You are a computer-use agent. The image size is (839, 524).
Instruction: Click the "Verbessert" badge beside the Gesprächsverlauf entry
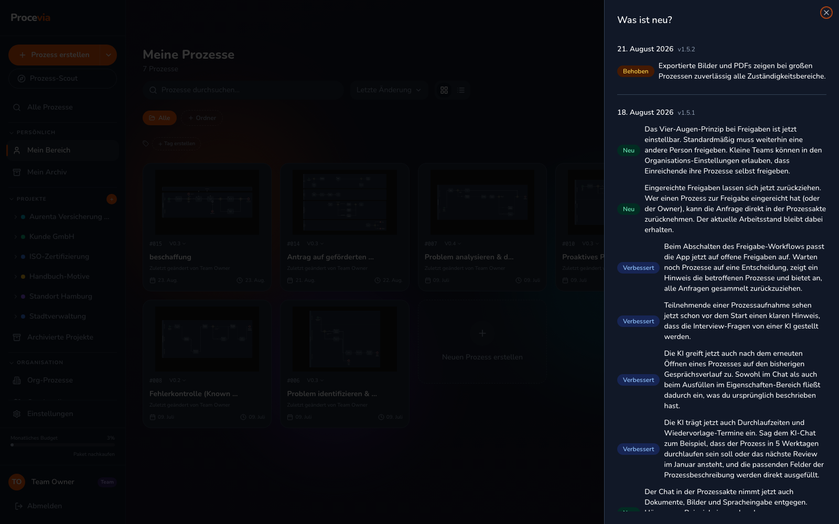click(638, 380)
